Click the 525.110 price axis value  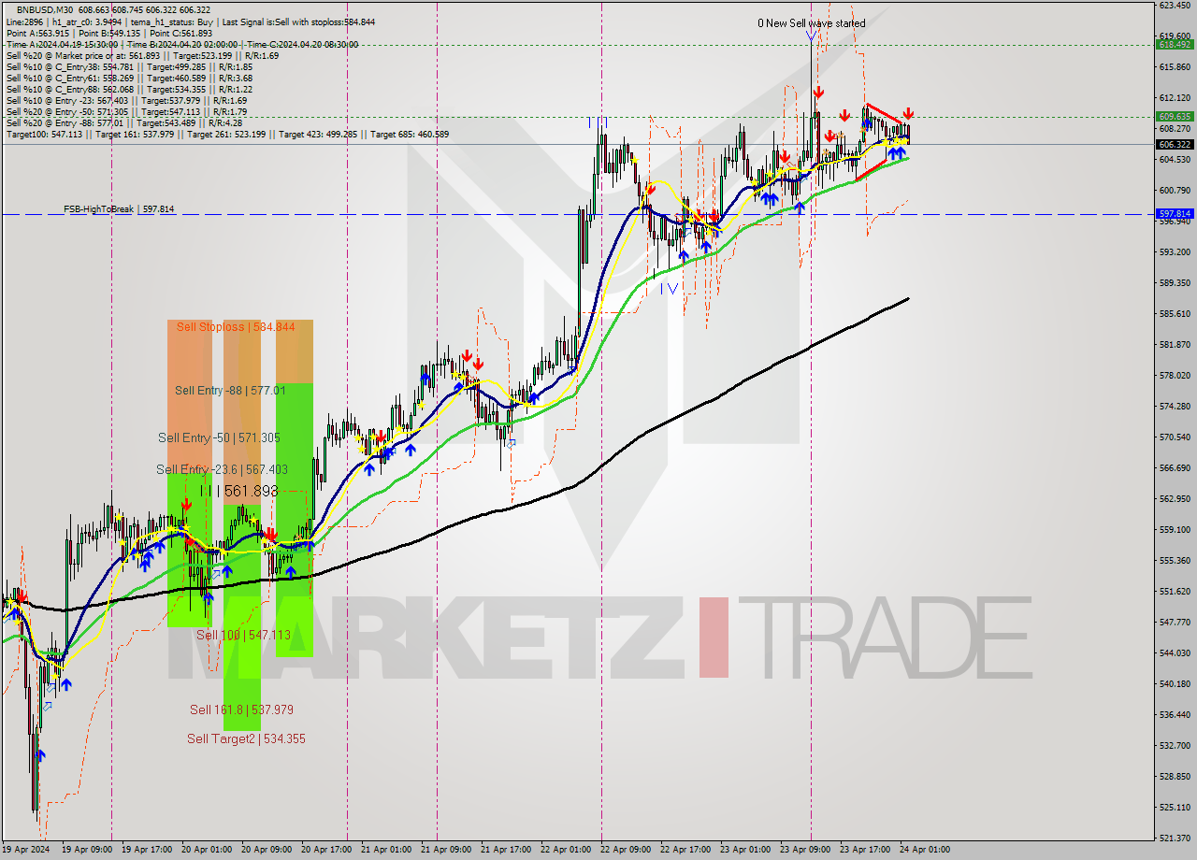click(1175, 807)
